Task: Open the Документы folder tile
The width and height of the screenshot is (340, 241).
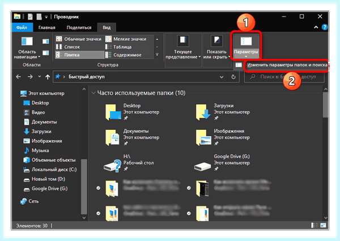Action: pyautogui.click(x=132, y=137)
